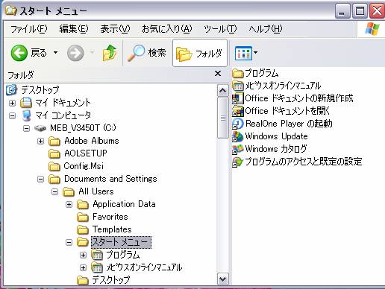The width and height of the screenshot is (385, 289).
Task: Open the 表示(V) menu
Action: click(115, 29)
